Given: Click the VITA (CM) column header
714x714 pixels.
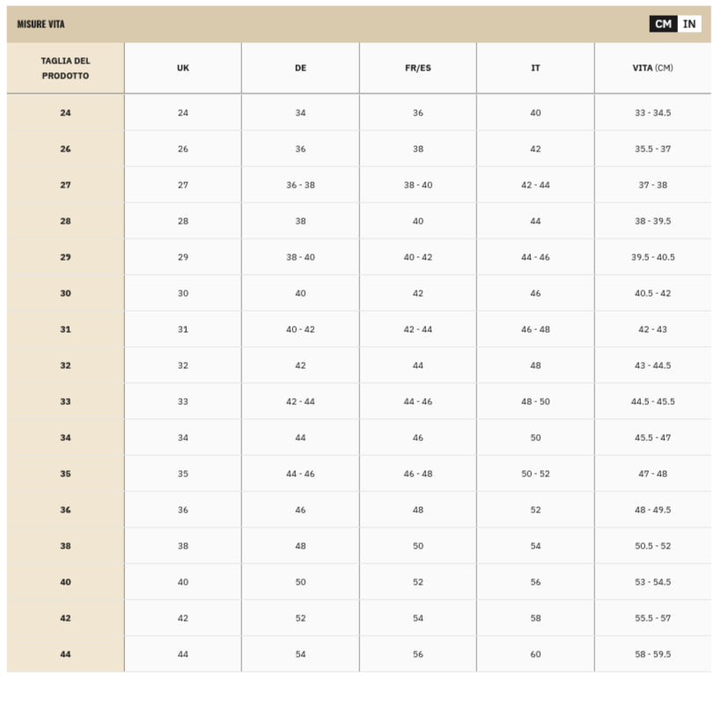Looking at the screenshot, I should 652,68.
